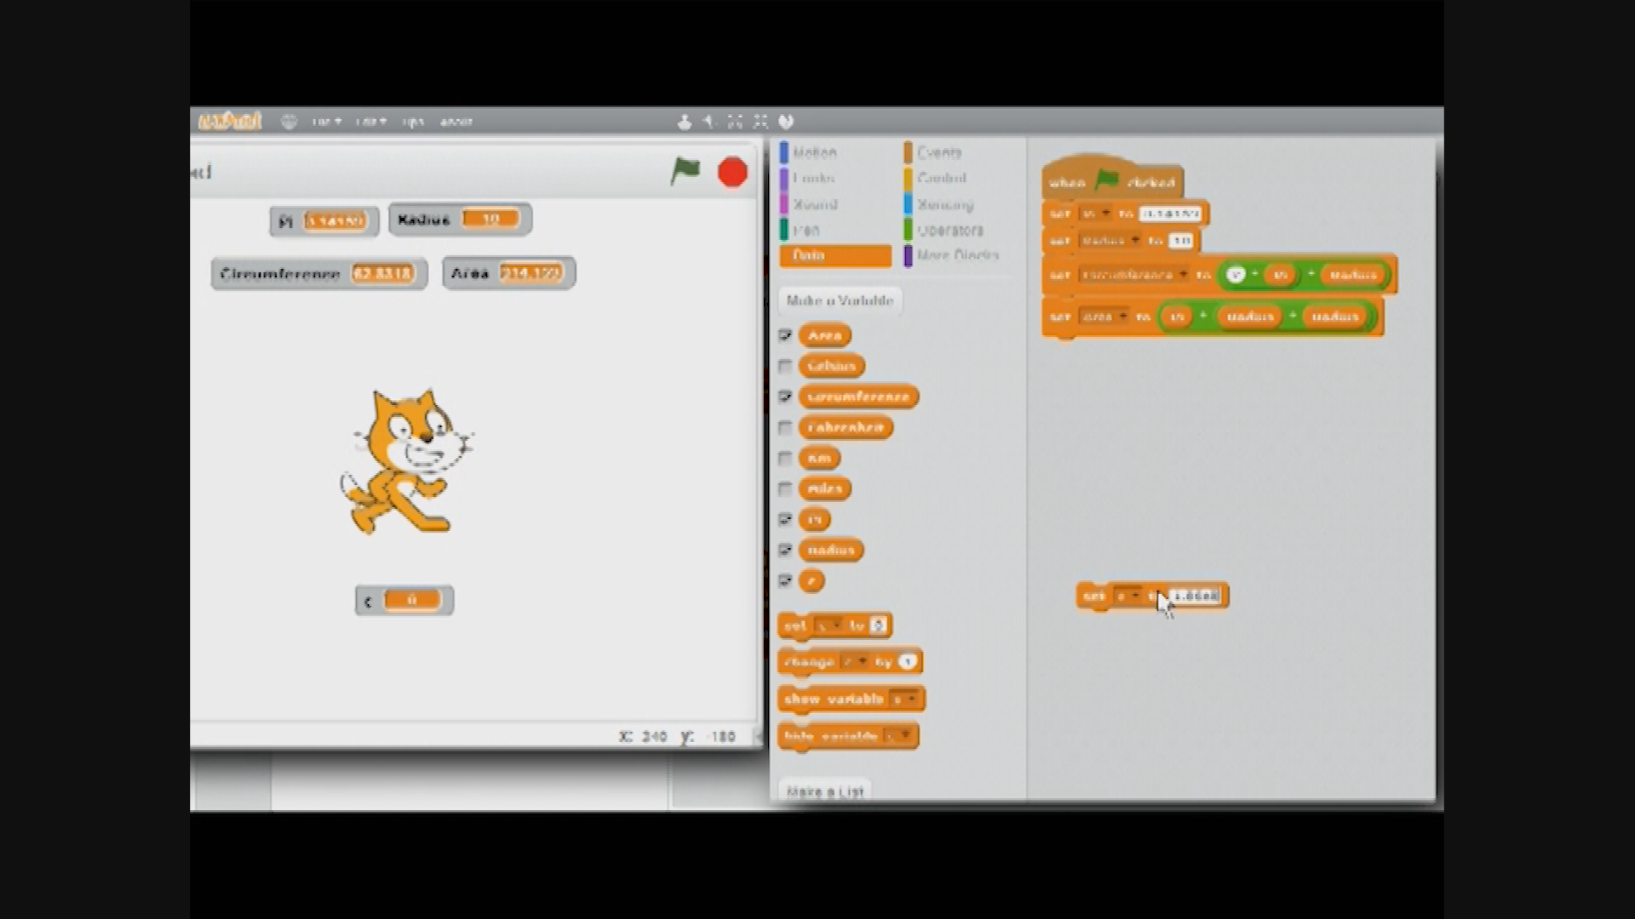Click the Celsius variable reporter in palette
This screenshot has height=919, width=1635.
coord(831,366)
